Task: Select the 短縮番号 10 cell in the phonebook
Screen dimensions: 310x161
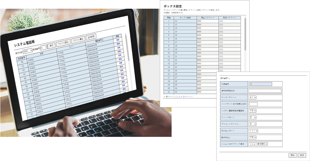Action: 30,102
